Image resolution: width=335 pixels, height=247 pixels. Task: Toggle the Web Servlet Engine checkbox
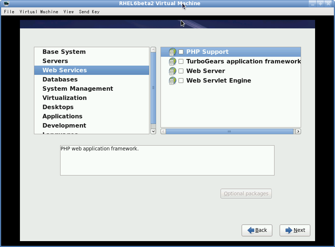click(181, 80)
